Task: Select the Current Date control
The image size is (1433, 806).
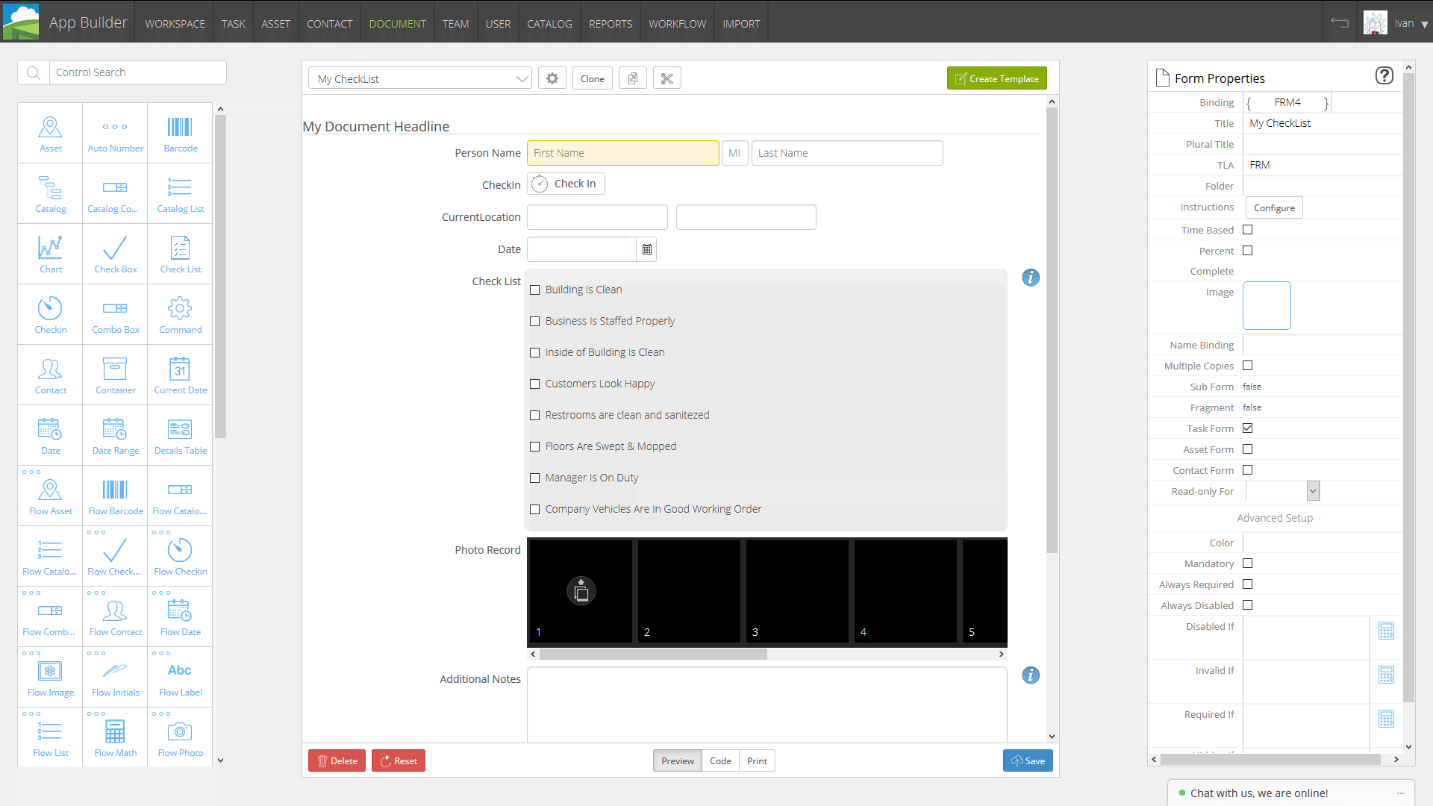Action: click(179, 374)
